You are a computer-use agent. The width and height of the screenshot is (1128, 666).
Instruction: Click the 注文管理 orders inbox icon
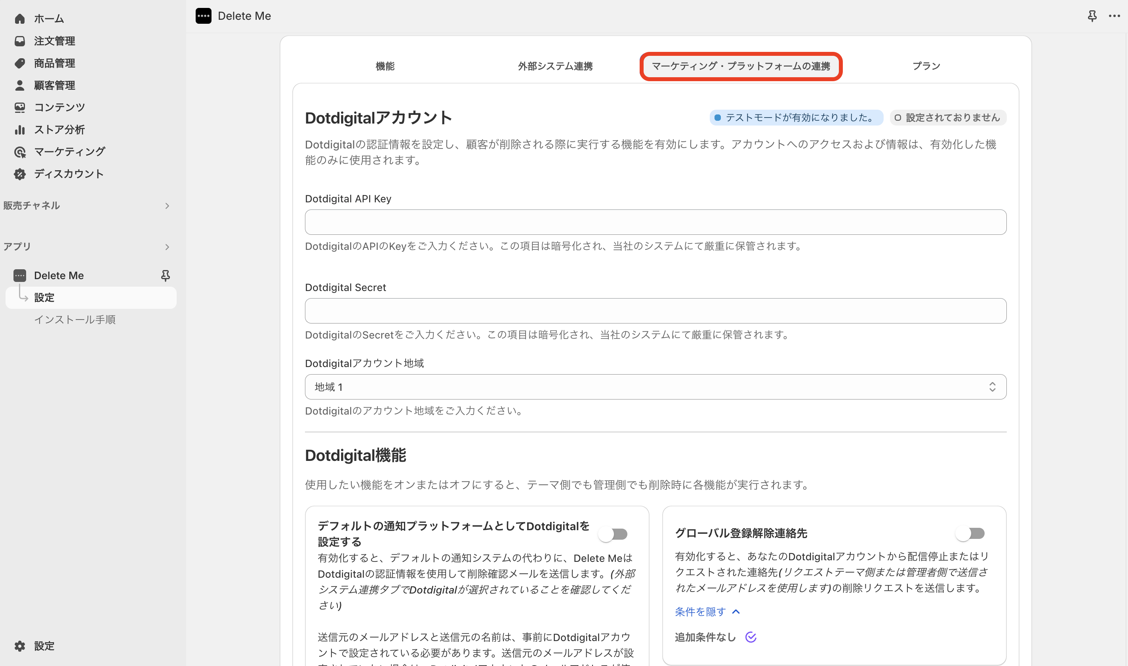20,41
